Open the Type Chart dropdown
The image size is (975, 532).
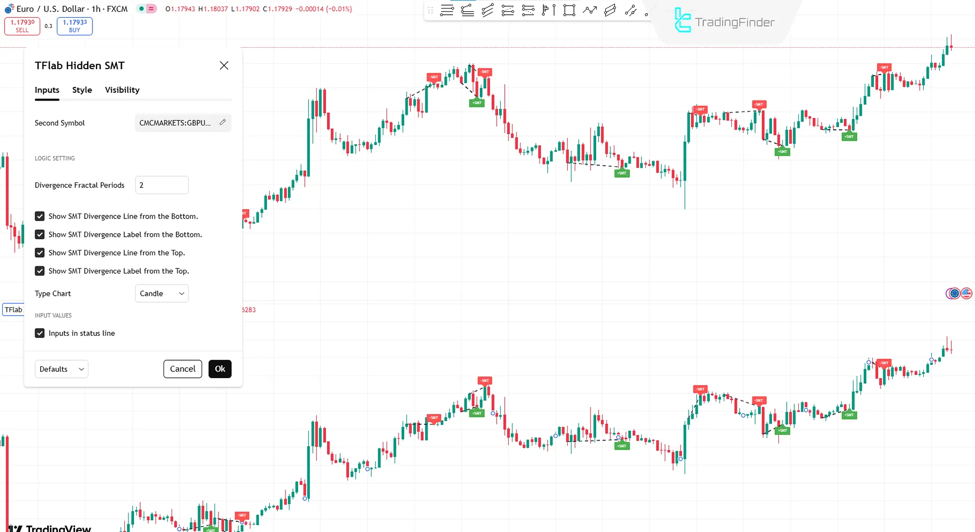pos(161,293)
